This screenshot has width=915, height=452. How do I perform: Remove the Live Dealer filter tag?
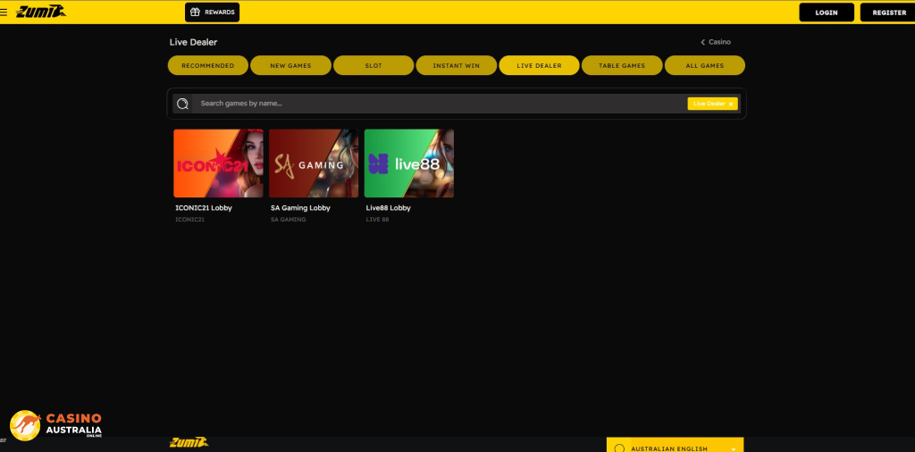click(731, 104)
